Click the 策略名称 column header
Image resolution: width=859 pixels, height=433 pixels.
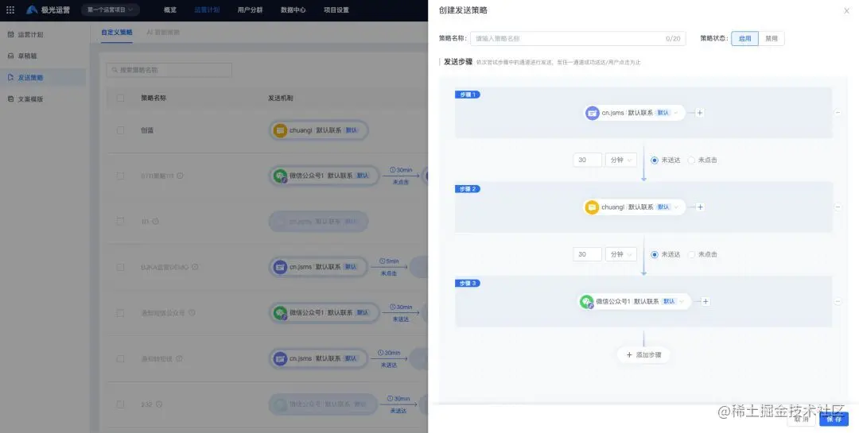point(154,98)
